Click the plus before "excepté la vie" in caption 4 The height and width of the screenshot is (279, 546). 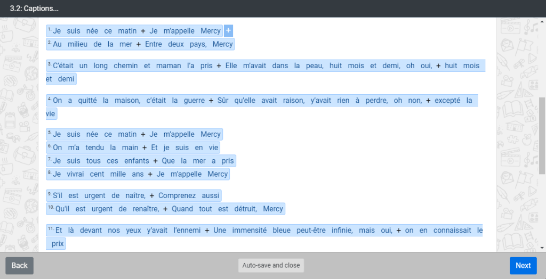click(428, 101)
